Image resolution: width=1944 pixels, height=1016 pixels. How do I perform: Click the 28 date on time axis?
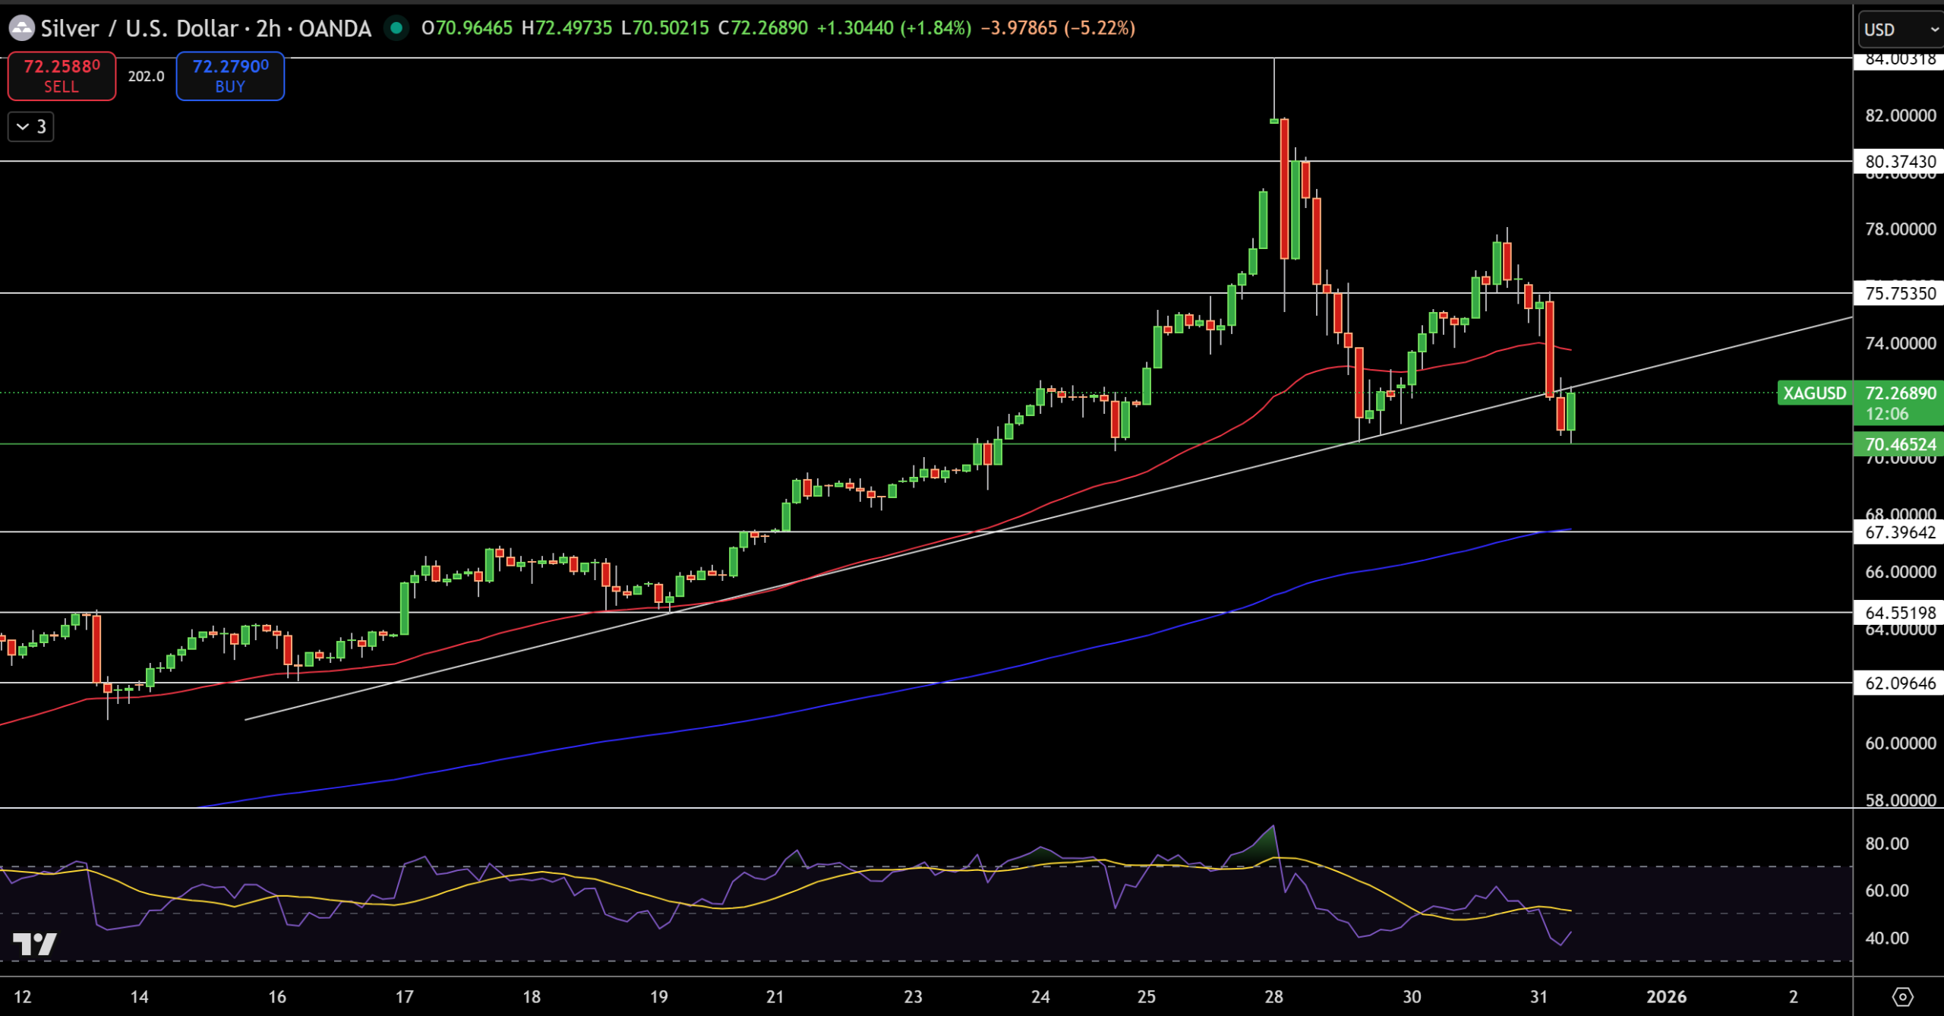point(1273,996)
